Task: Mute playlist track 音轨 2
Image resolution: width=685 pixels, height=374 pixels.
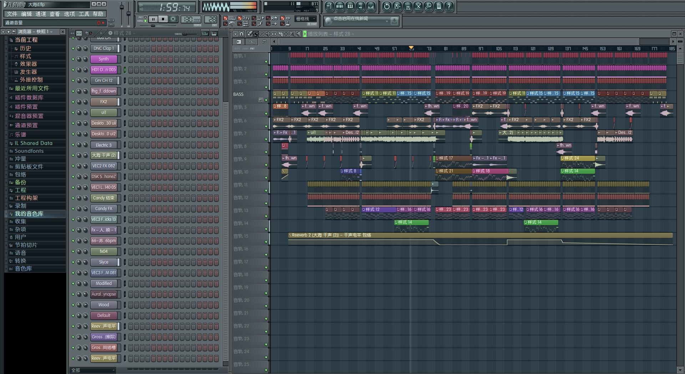Action: pyautogui.click(x=266, y=74)
